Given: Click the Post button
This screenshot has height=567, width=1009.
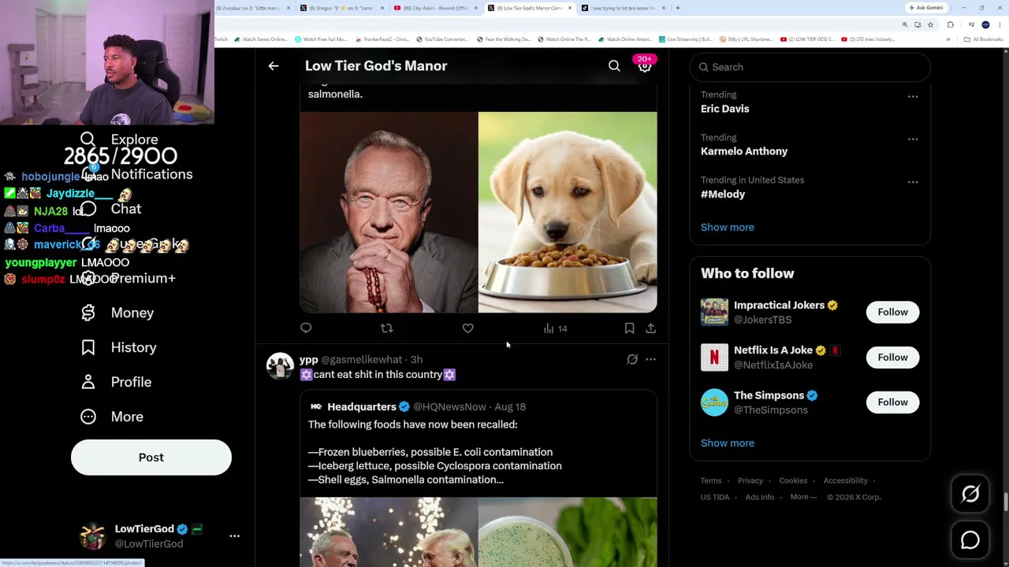Looking at the screenshot, I should [x=151, y=458].
